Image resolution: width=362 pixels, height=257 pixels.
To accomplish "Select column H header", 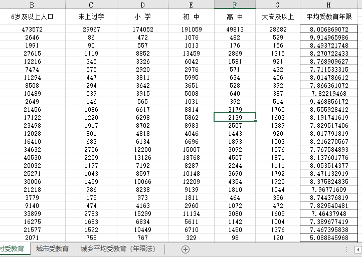I will [x=329, y=5].
